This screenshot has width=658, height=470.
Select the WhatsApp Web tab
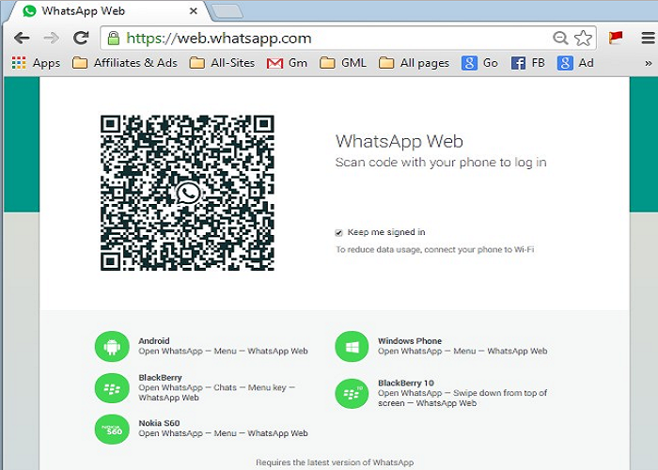109,11
